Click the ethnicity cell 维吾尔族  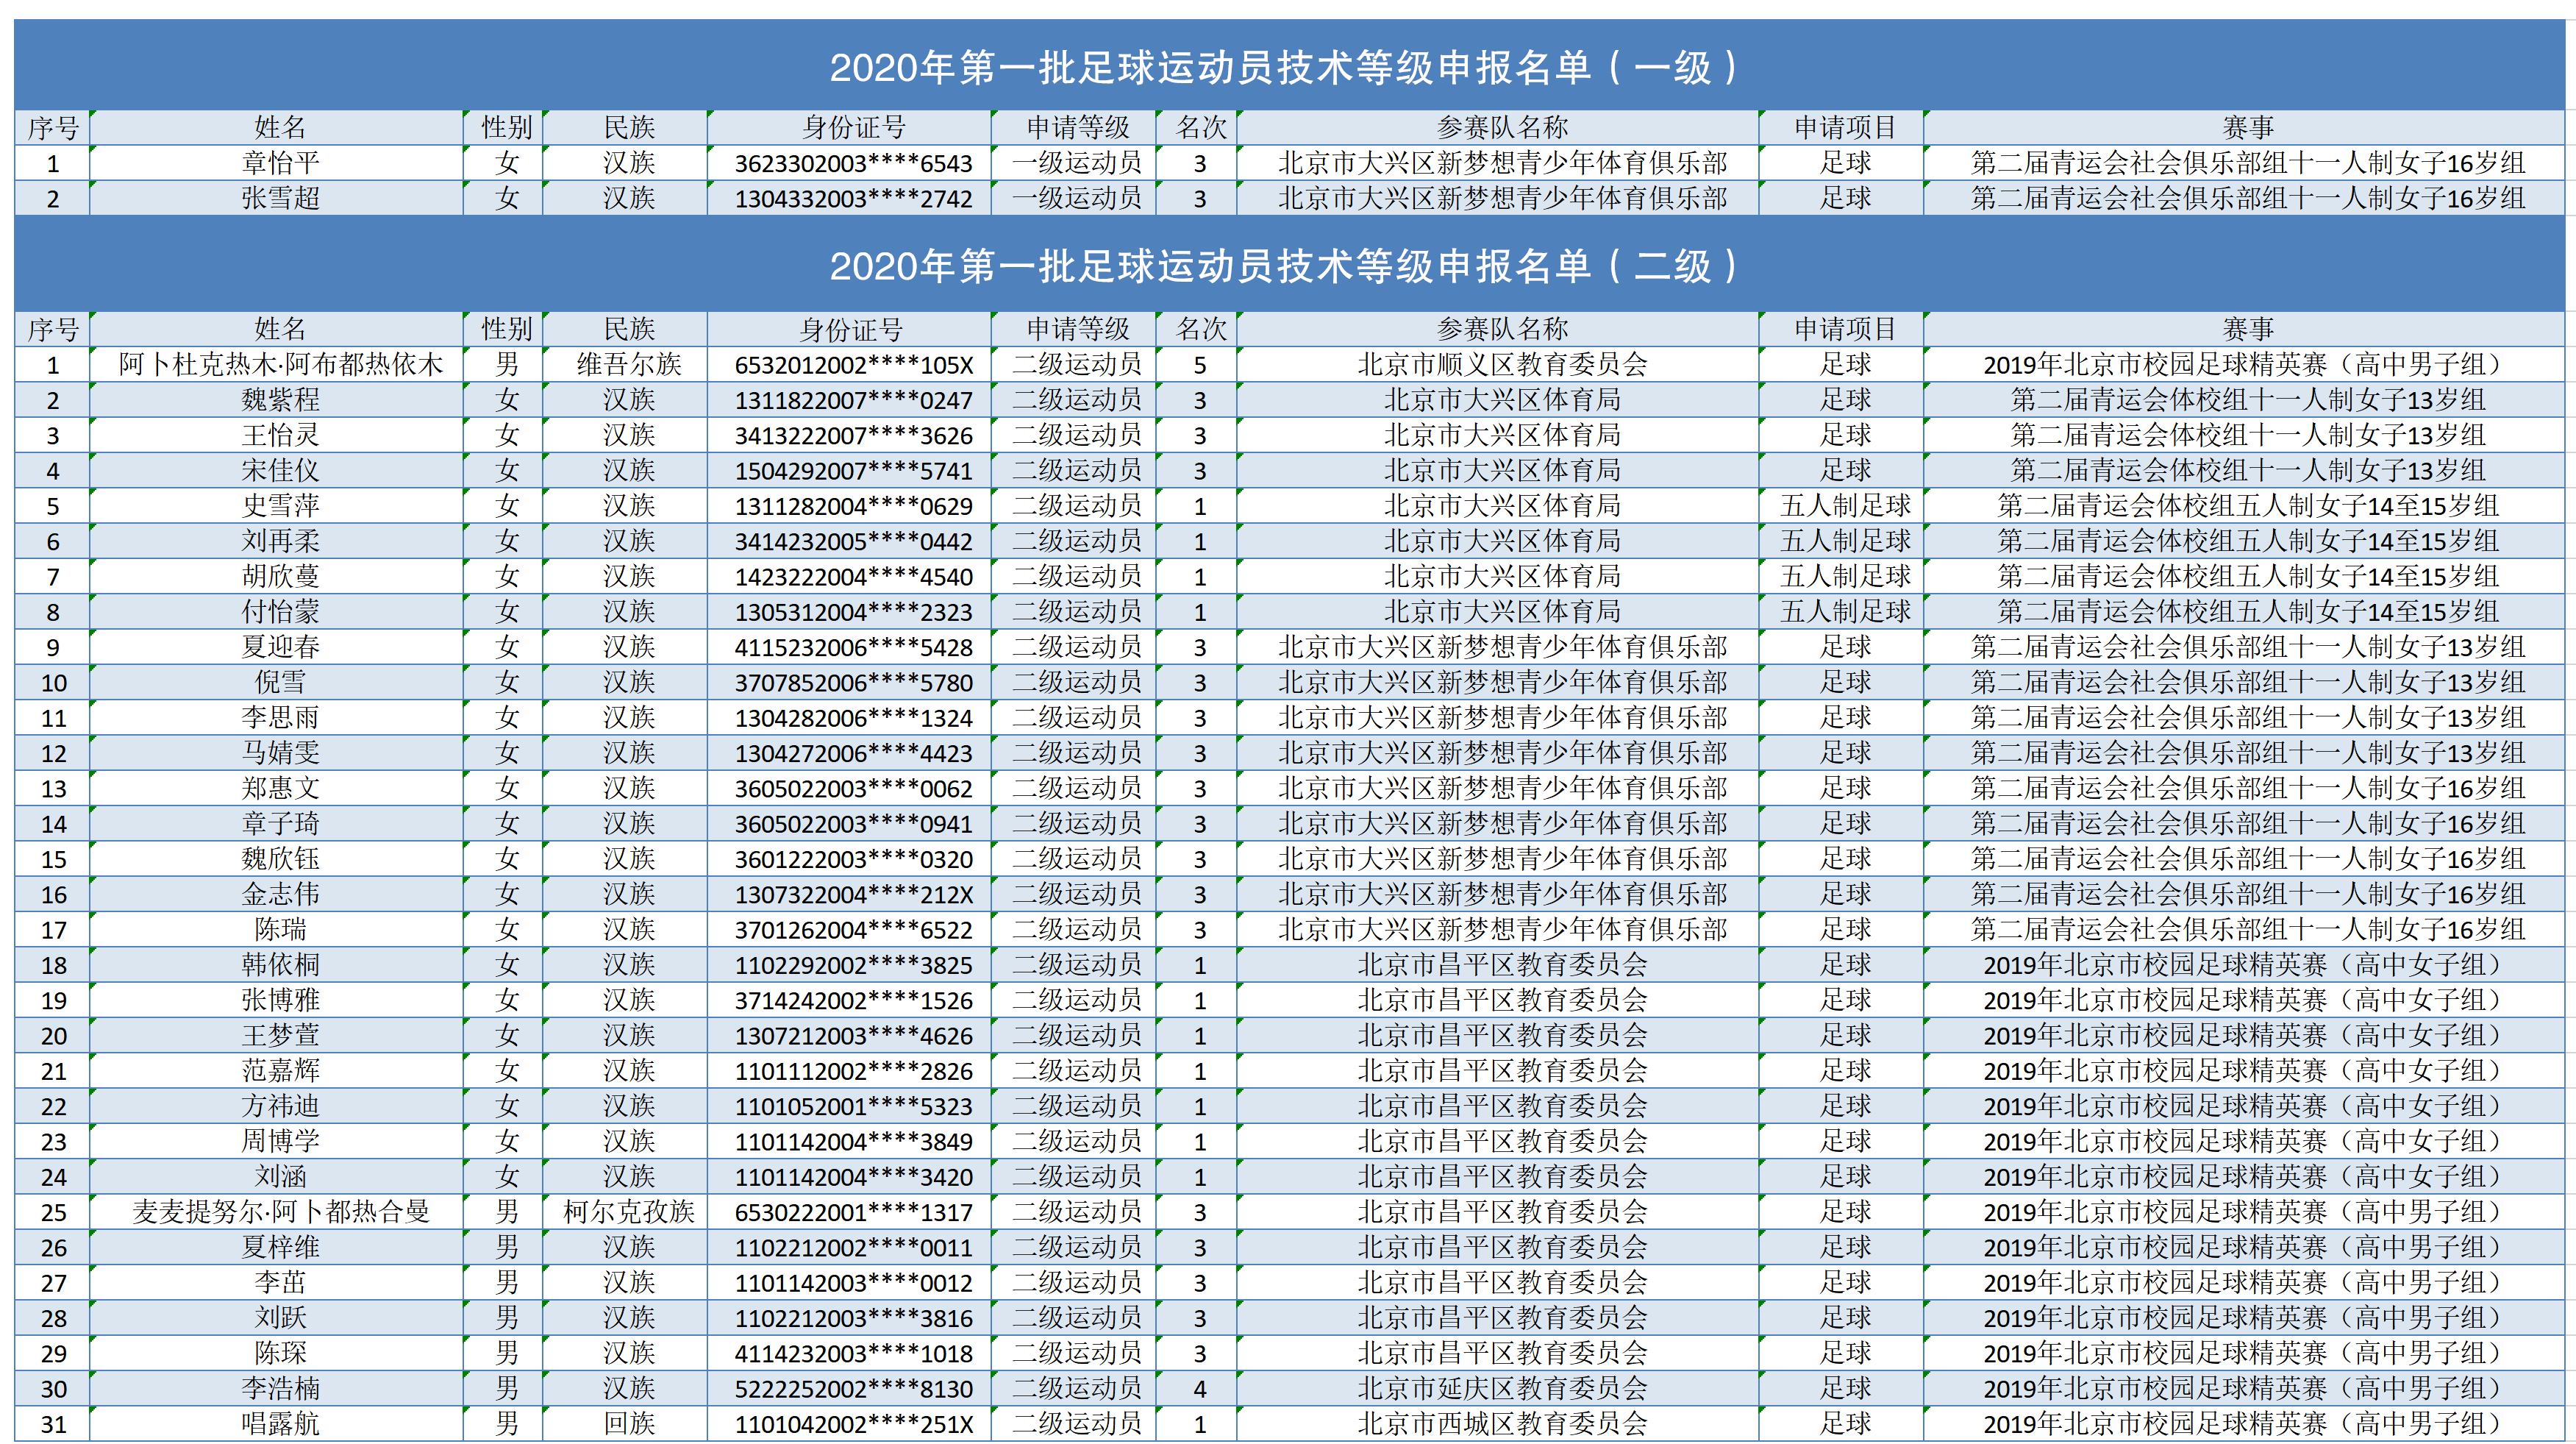628,364
